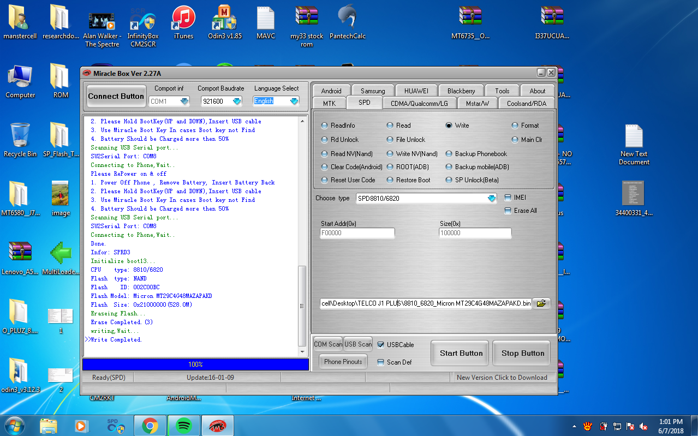This screenshot has height=436, width=698.
Task: Select Read NV(Nand) option
Action: coord(347,154)
